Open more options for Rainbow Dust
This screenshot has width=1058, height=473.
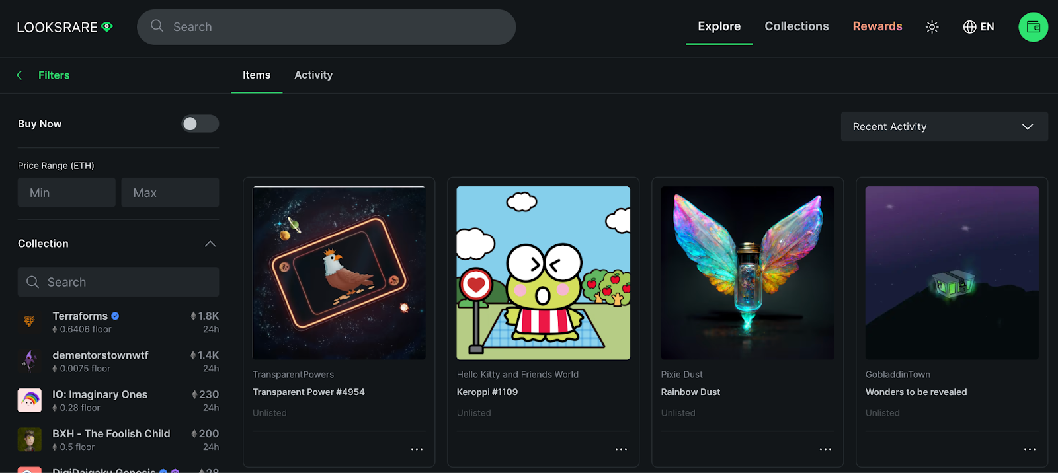click(825, 449)
